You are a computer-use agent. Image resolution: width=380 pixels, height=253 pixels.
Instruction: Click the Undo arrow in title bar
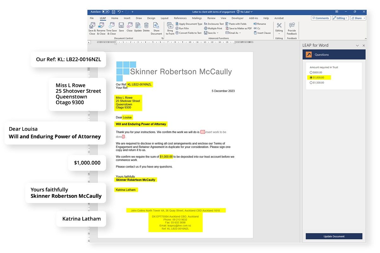119,12
